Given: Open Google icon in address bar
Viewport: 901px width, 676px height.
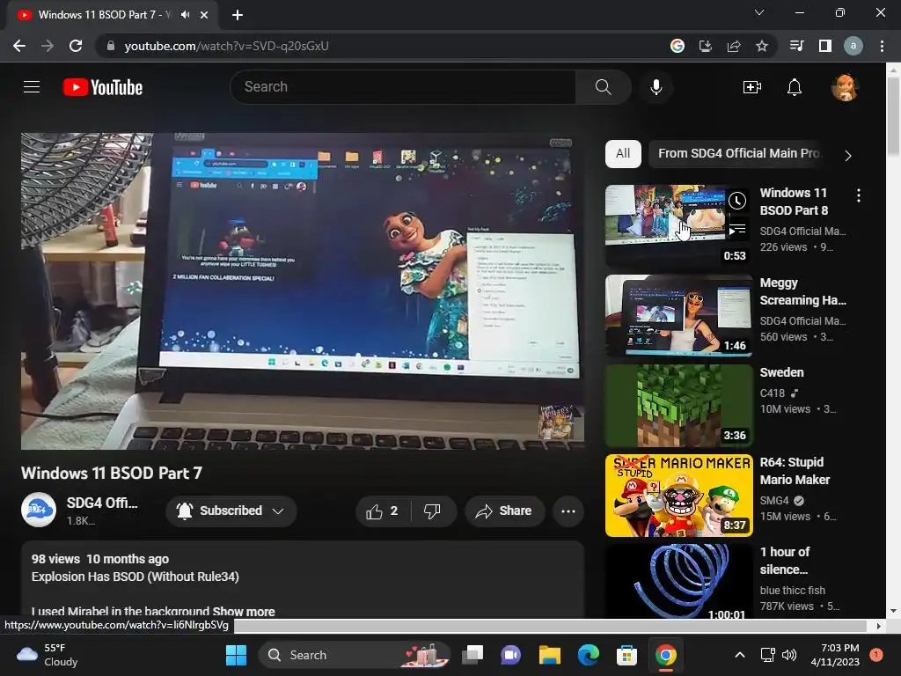Looking at the screenshot, I should coord(677,46).
